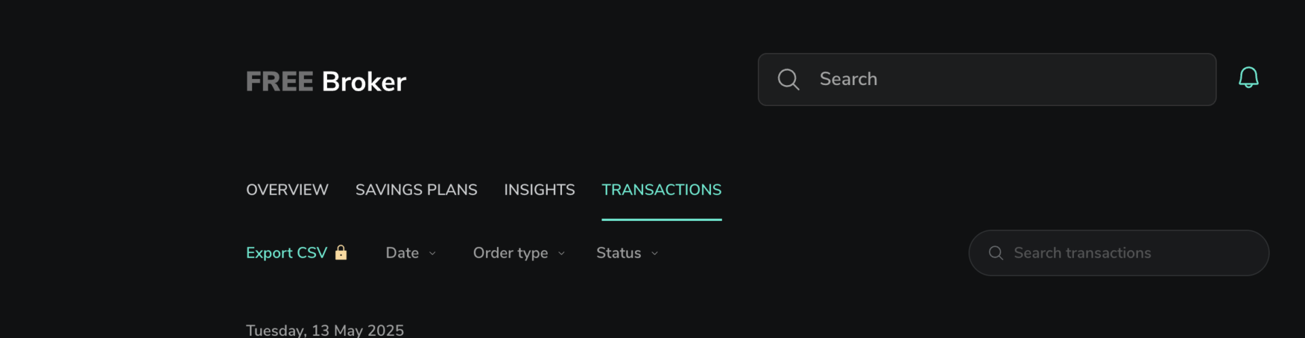Click the lock icon beside Export CSV

341,252
